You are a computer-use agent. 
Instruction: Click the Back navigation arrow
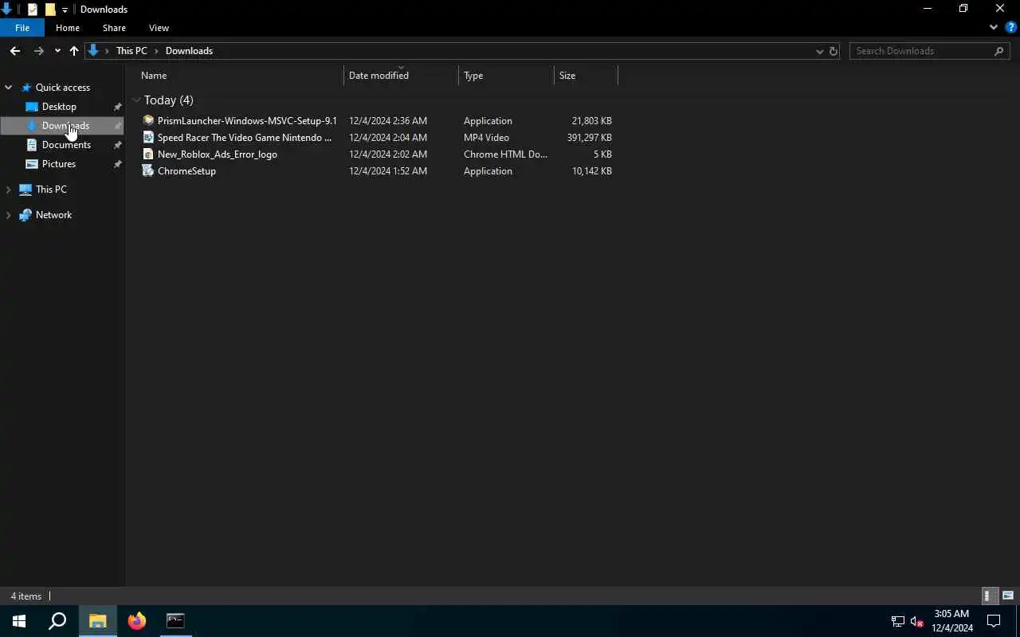coord(15,51)
